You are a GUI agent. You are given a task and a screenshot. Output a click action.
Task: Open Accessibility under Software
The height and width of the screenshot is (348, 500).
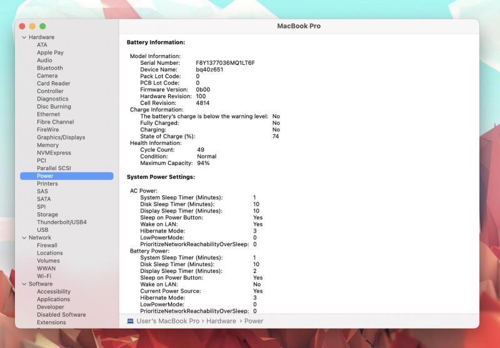[54, 292]
